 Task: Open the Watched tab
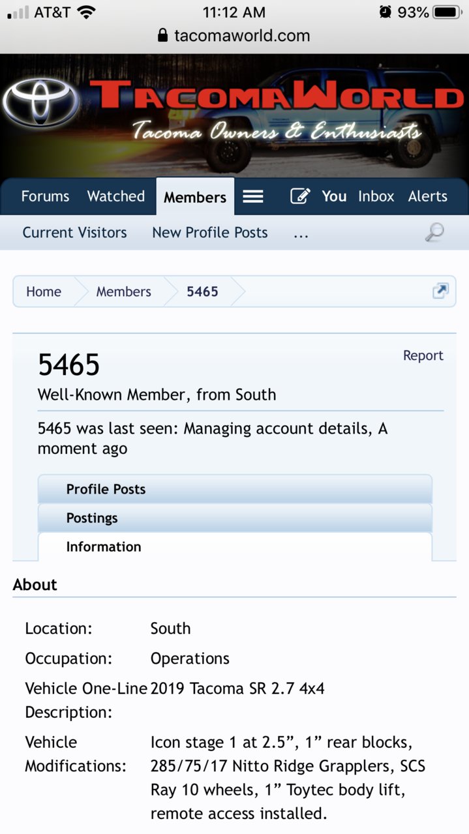pyautogui.click(x=116, y=196)
